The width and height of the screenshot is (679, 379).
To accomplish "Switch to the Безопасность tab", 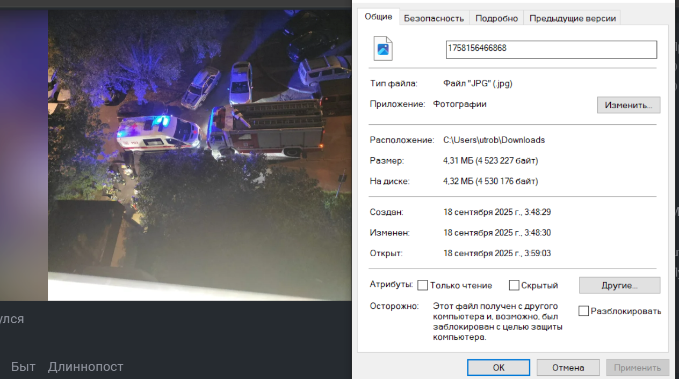I will click(434, 18).
